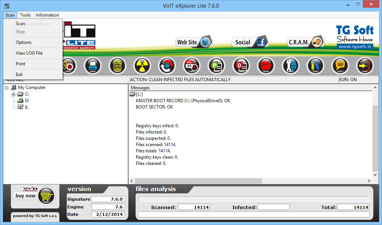Open the Scan menu in menu bar

(10, 15)
